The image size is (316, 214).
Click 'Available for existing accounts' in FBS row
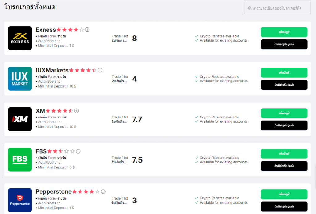[x=223, y=162]
